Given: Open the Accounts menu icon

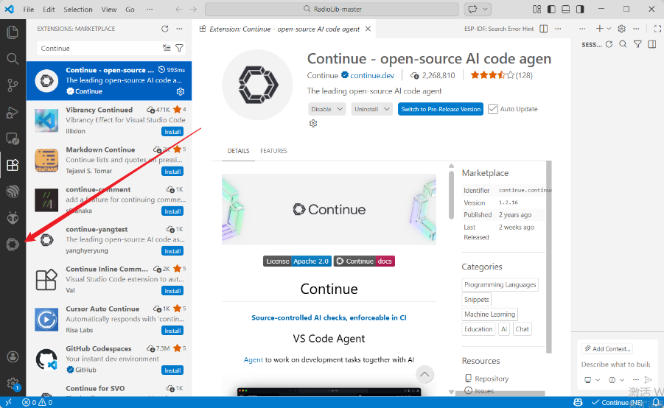Looking at the screenshot, I should pyautogui.click(x=13, y=356).
